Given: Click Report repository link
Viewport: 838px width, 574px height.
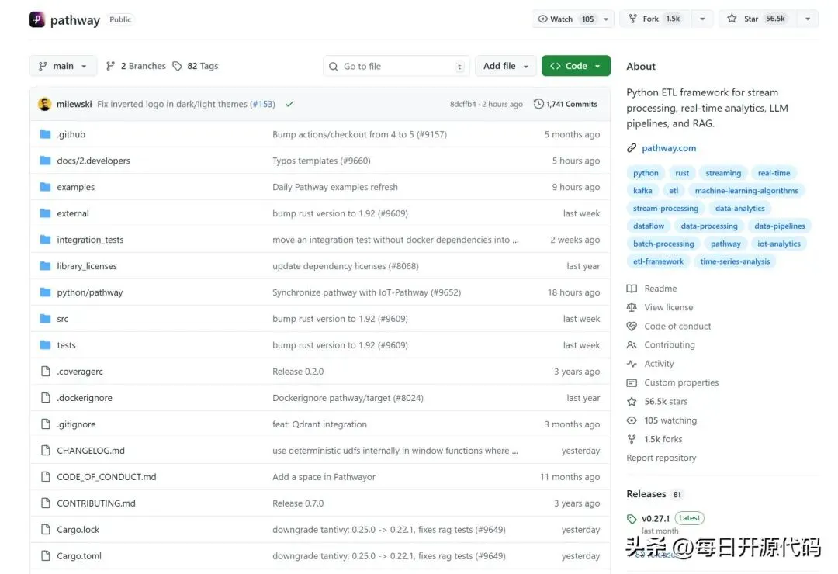Looking at the screenshot, I should (x=661, y=458).
